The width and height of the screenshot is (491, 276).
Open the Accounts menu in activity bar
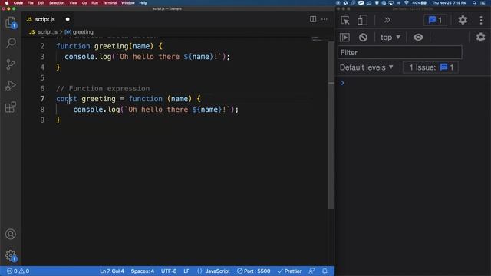click(x=11, y=234)
